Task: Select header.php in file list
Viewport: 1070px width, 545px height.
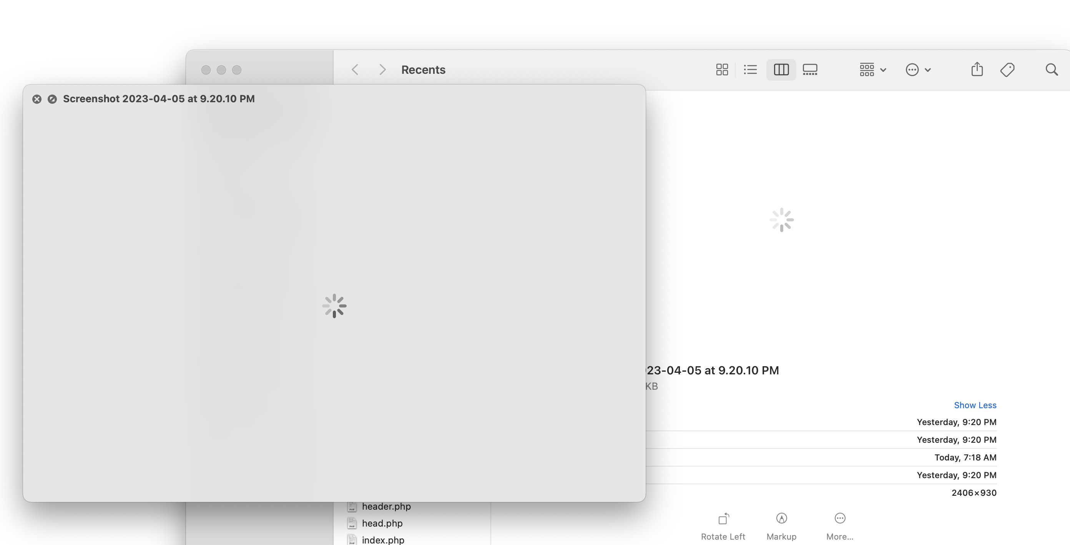Action: tap(386, 506)
